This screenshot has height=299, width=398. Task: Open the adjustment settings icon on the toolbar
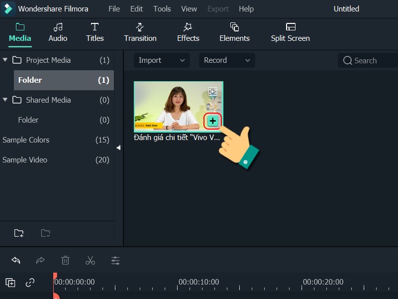115,260
